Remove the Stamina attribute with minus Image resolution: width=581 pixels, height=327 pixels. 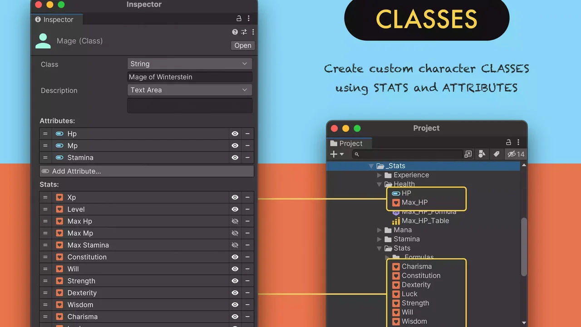[247, 158]
